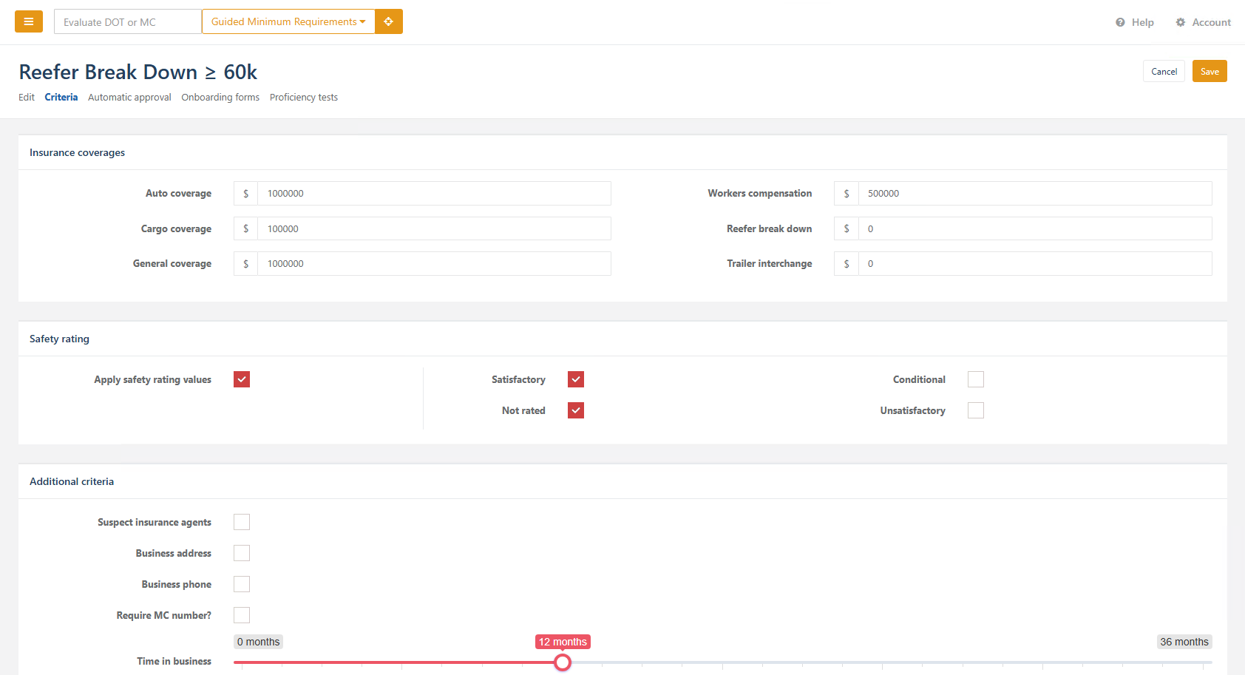Click the Evaluate DOT or MC field
1245x675 pixels.
128,21
